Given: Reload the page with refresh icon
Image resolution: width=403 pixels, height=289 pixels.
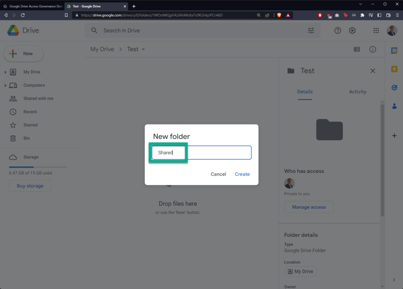Looking at the screenshot, I should [22, 15].
